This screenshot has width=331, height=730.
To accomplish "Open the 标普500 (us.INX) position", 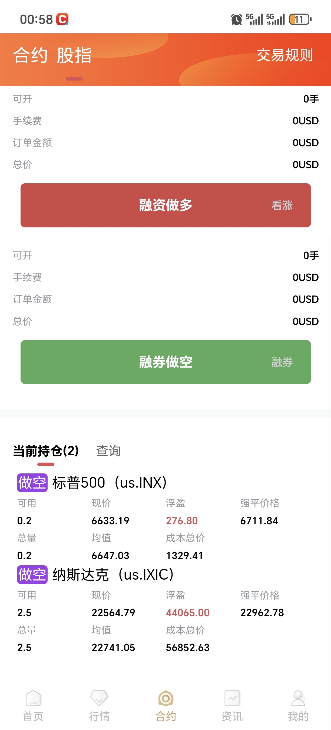I will click(110, 483).
